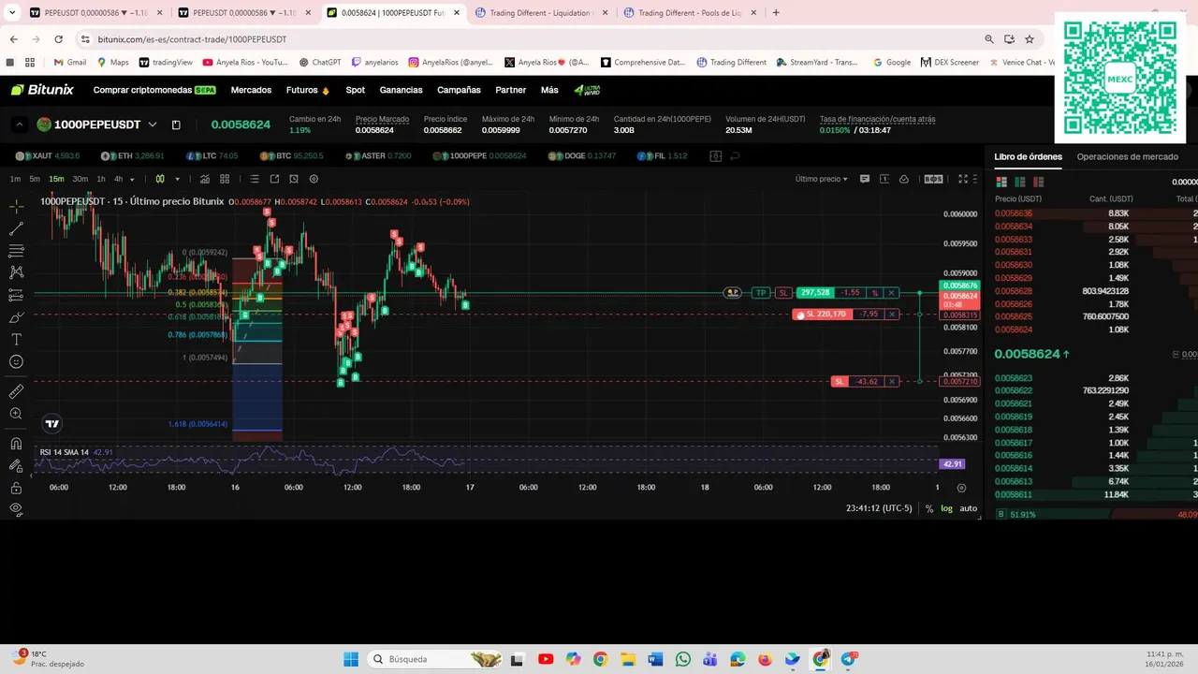1198x674 pixels.
Task: Click the TP button on position line
Action: tap(761, 293)
